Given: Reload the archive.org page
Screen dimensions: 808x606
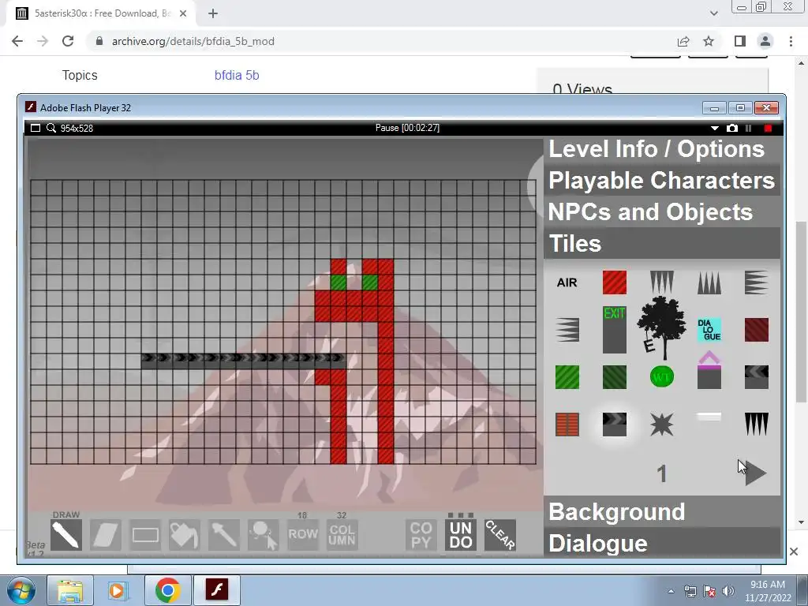Looking at the screenshot, I should tap(68, 41).
